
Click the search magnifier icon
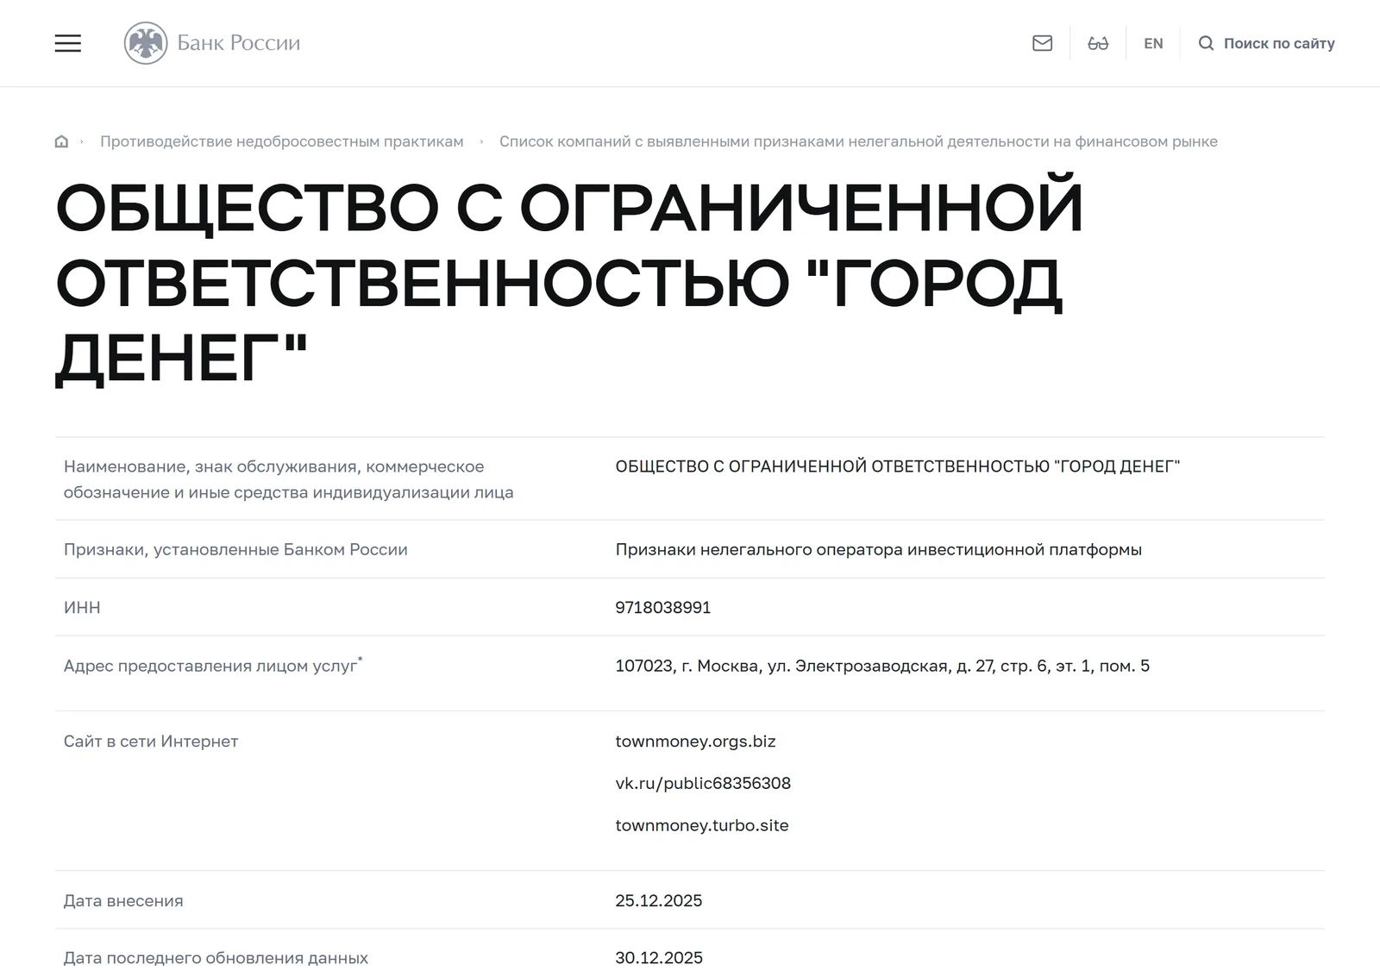point(1206,43)
